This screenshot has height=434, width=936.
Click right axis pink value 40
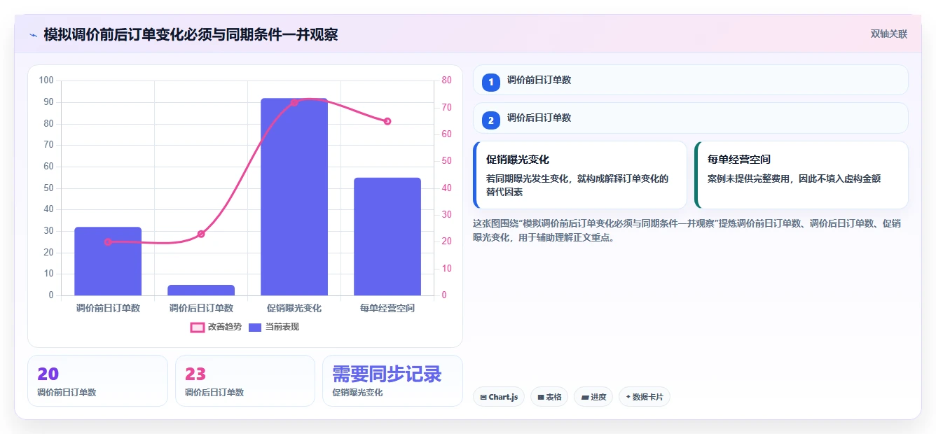point(447,188)
